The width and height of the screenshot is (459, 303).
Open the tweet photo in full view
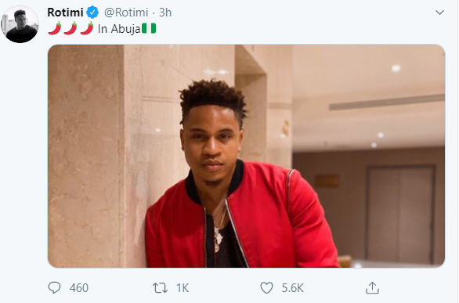246,156
